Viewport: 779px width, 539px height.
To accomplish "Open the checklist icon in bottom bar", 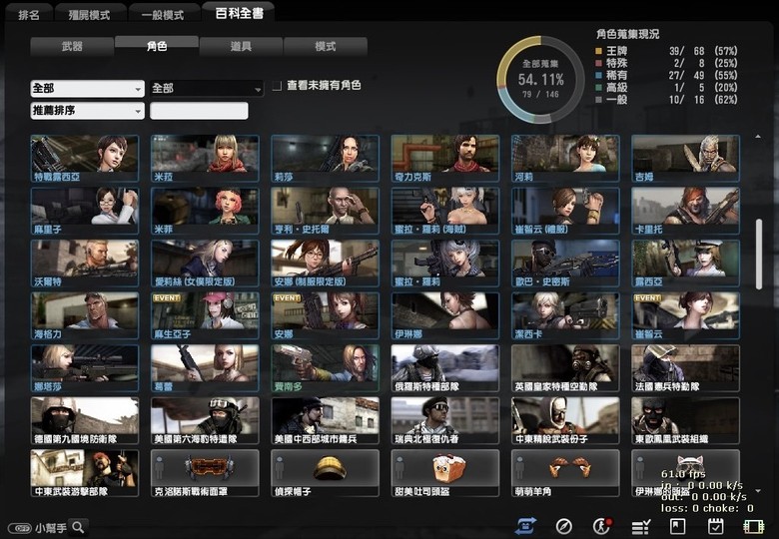I will click(x=641, y=526).
